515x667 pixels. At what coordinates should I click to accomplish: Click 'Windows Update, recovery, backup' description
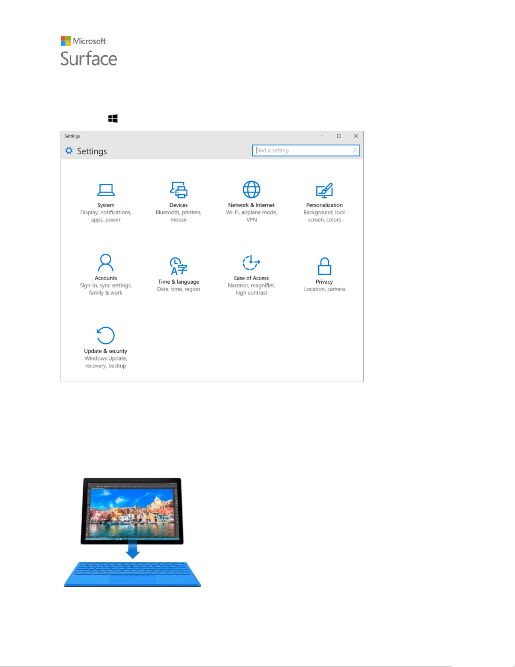point(106,362)
